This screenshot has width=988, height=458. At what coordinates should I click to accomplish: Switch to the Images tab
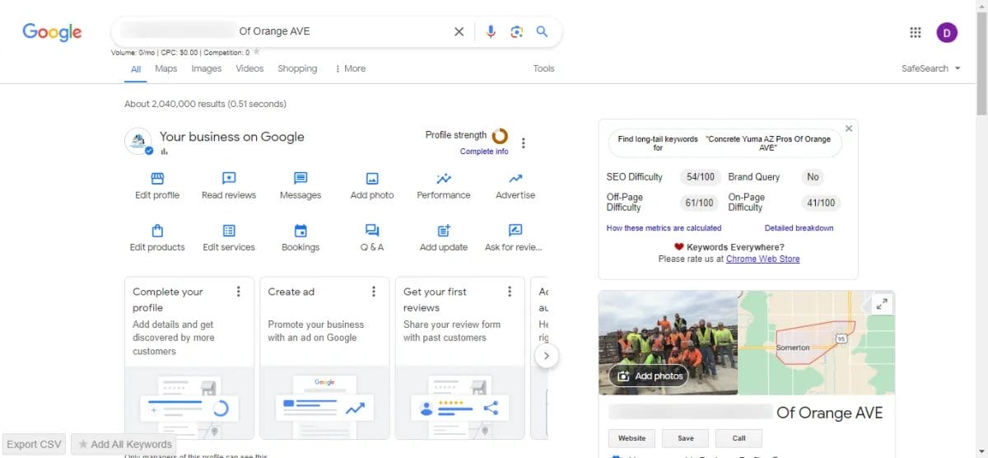click(x=206, y=68)
